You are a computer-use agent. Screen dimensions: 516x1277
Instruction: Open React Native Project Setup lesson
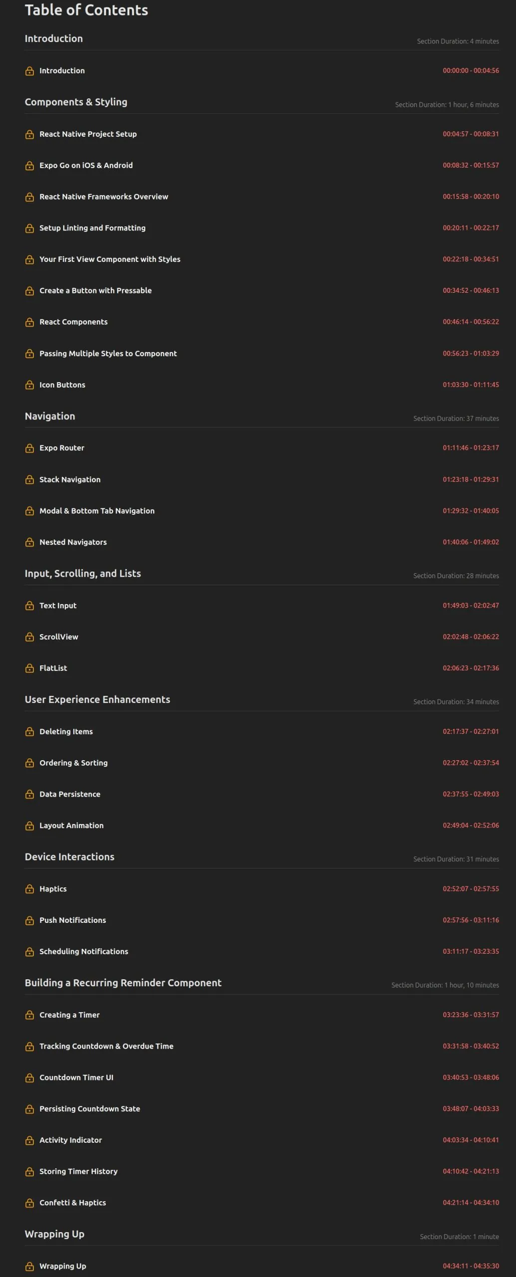[88, 134]
